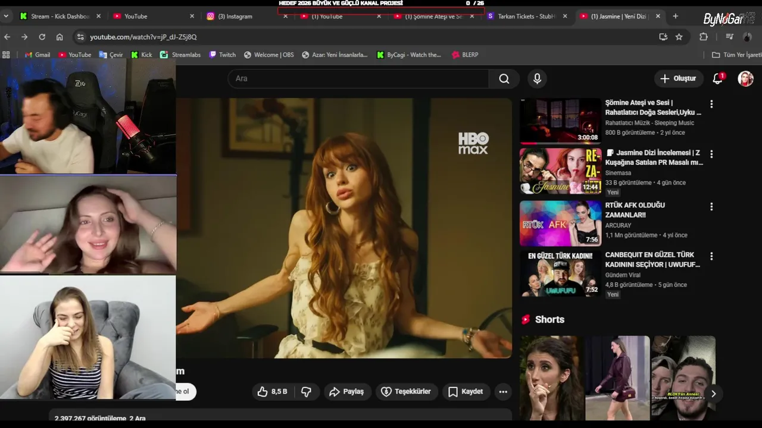Image resolution: width=762 pixels, height=428 pixels.
Task: Reload the page with refresh icon
Action: (42, 37)
